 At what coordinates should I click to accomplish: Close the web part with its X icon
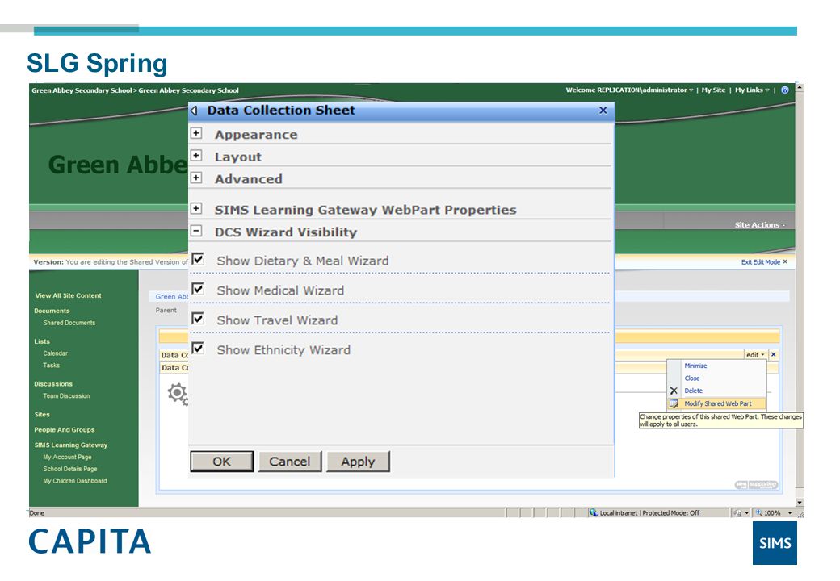[774, 355]
